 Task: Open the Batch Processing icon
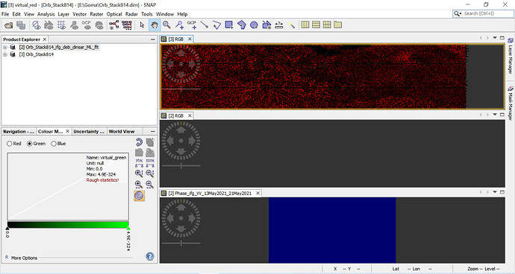[x=127, y=25]
